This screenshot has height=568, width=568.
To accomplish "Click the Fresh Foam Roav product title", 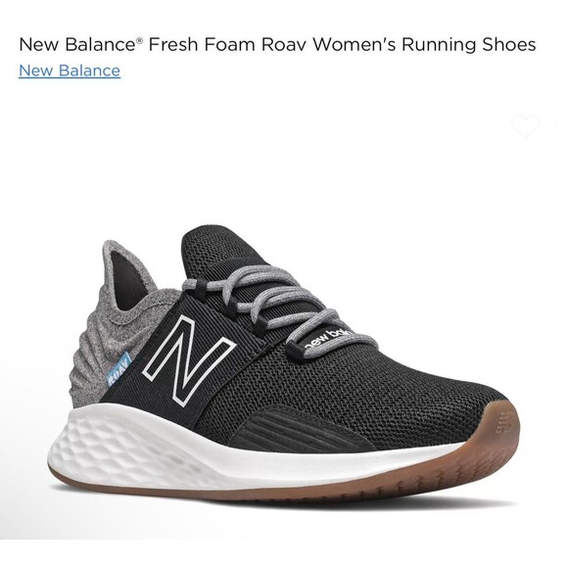I will coord(277,44).
